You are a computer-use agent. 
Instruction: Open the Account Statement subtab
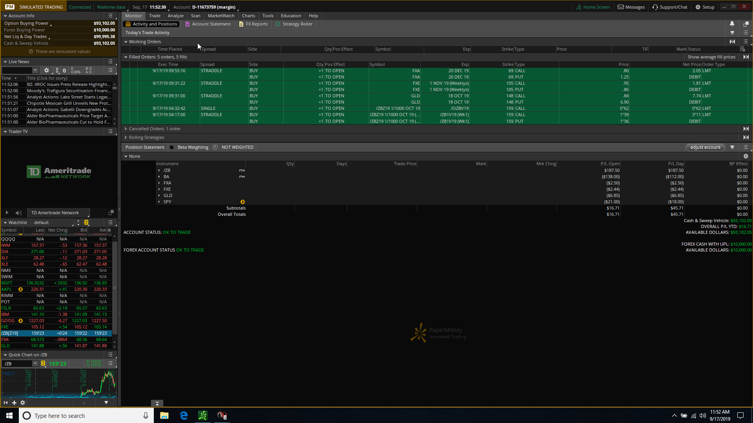[208, 24]
